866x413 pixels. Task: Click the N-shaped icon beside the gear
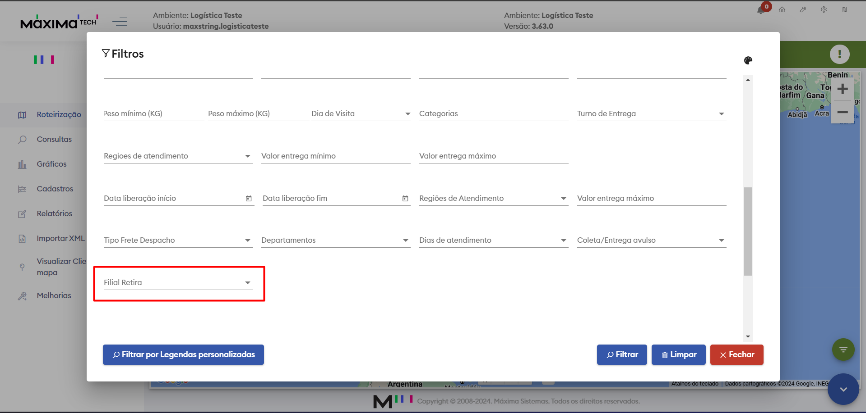(844, 9)
